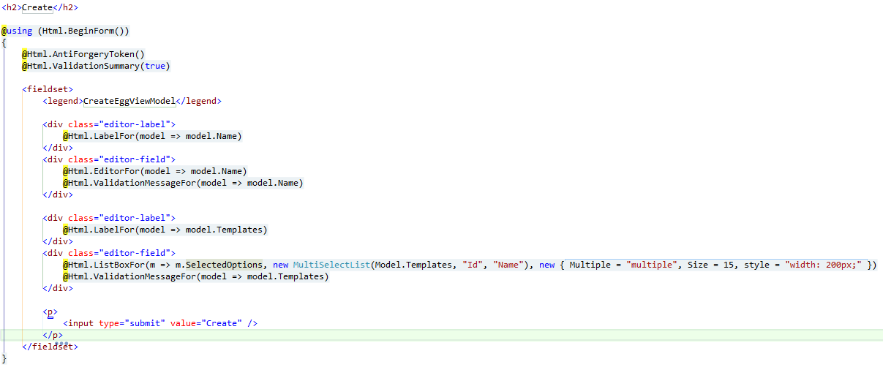Click the Size = 15 assignment
883x370 pixels.
[x=710, y=265]
